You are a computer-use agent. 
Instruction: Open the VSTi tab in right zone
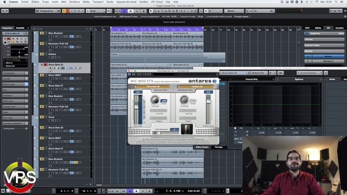tap(307, 28)
